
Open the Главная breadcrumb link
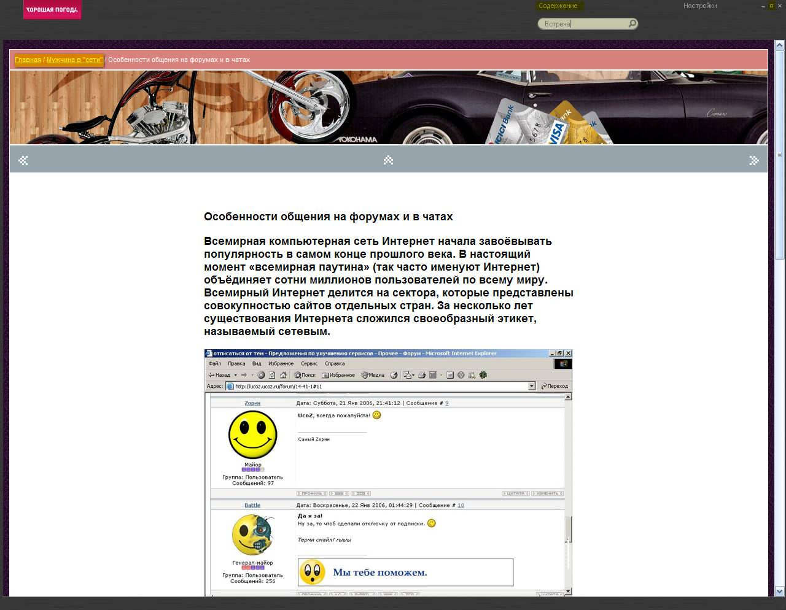[x=28, y=60]
